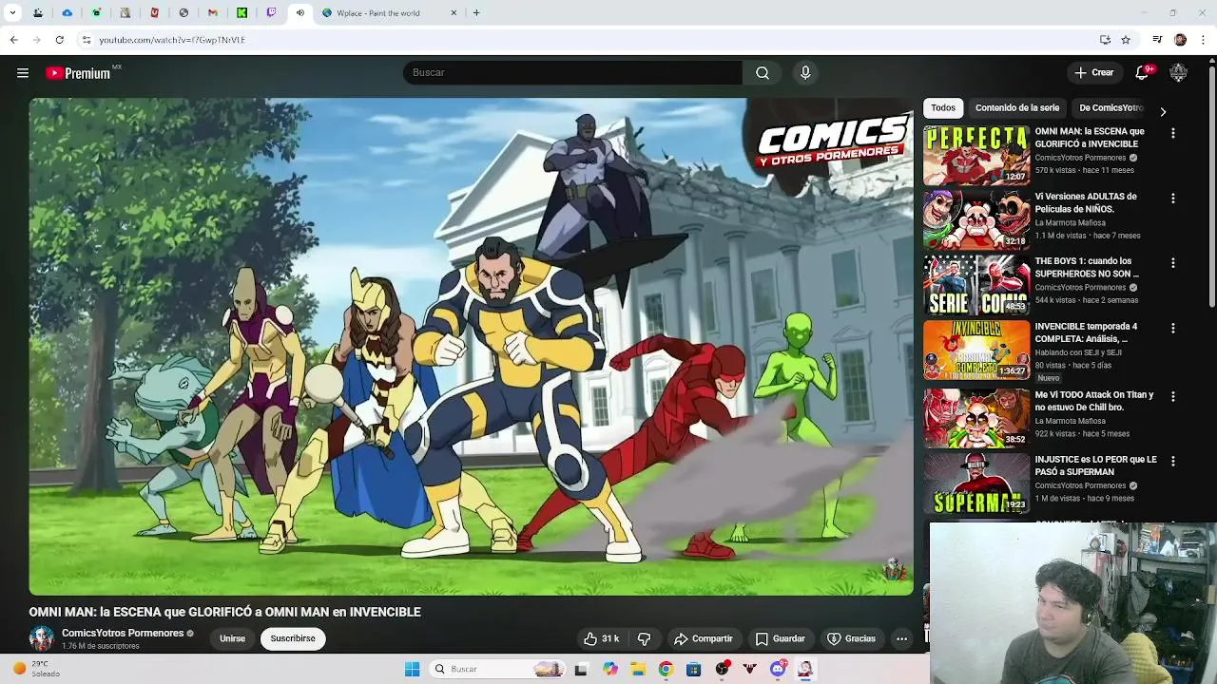The image size is (1217, 684).
Task: Open the YouTube guide hamburger menu
Action: [23, 73]
